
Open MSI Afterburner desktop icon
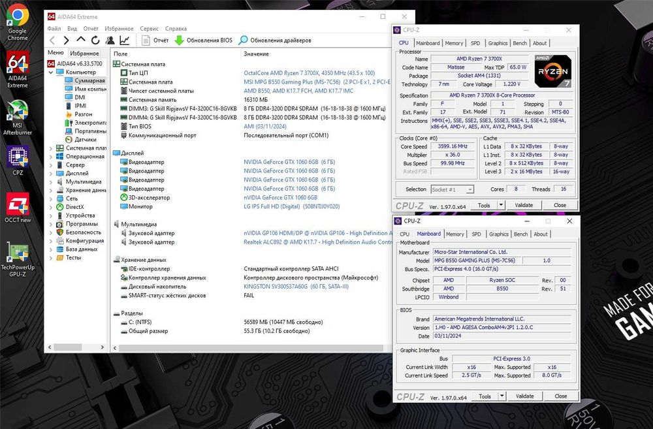18,117
